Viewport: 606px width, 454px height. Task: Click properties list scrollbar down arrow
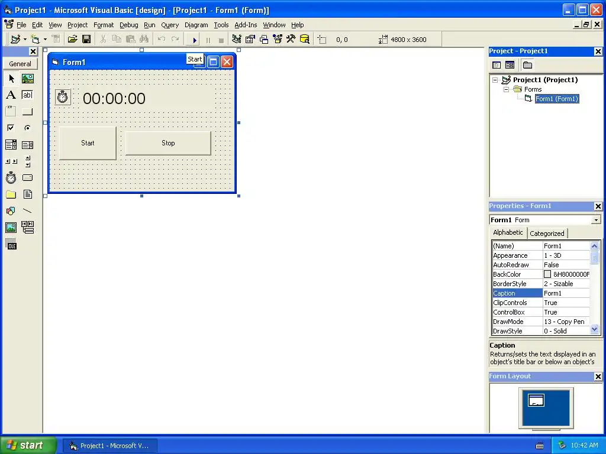tap(594, 329)
